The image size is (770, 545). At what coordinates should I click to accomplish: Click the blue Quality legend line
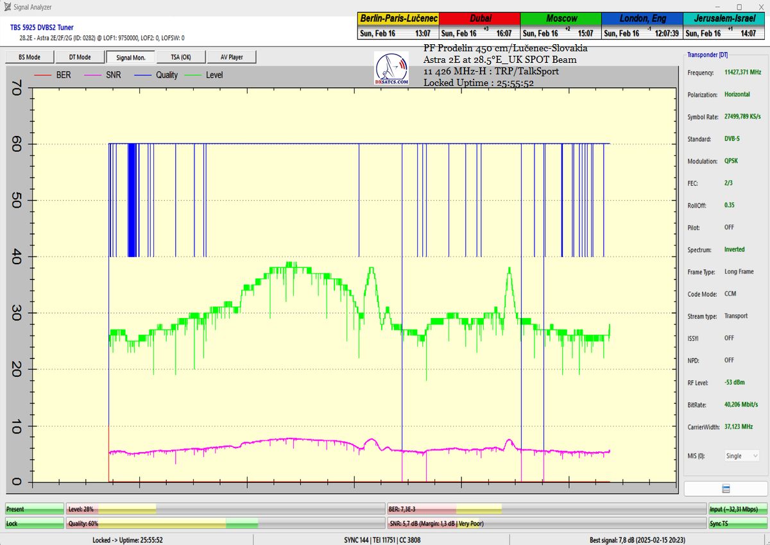coord(142,75)
